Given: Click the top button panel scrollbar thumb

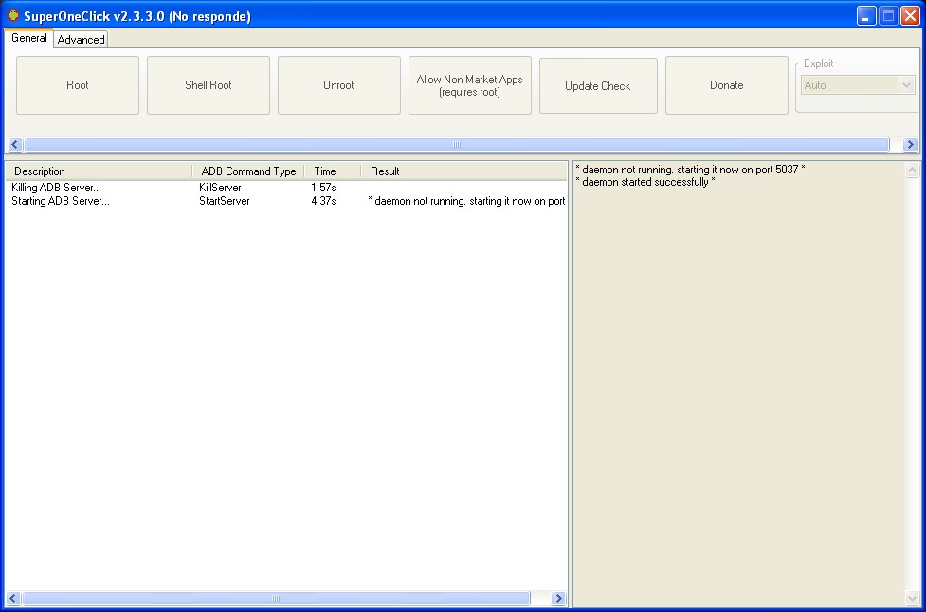Looking at the screenshot, I should point(457,145).
